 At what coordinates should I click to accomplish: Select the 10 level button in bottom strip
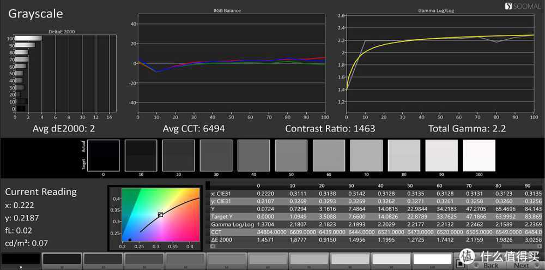(62, 260)
